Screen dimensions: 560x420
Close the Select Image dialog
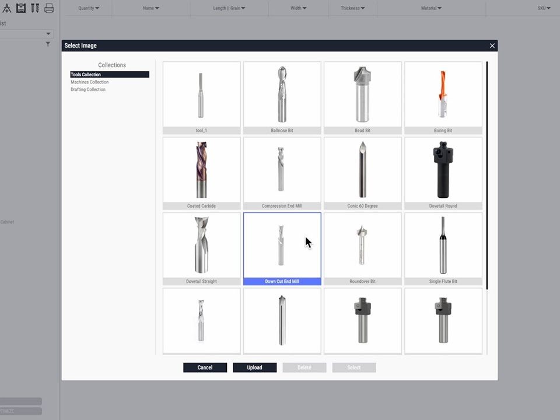pyautogui.click(x=492, y=45)
